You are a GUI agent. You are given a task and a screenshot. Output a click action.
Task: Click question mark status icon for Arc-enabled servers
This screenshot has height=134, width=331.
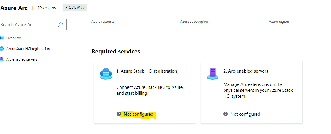point(225,114)
